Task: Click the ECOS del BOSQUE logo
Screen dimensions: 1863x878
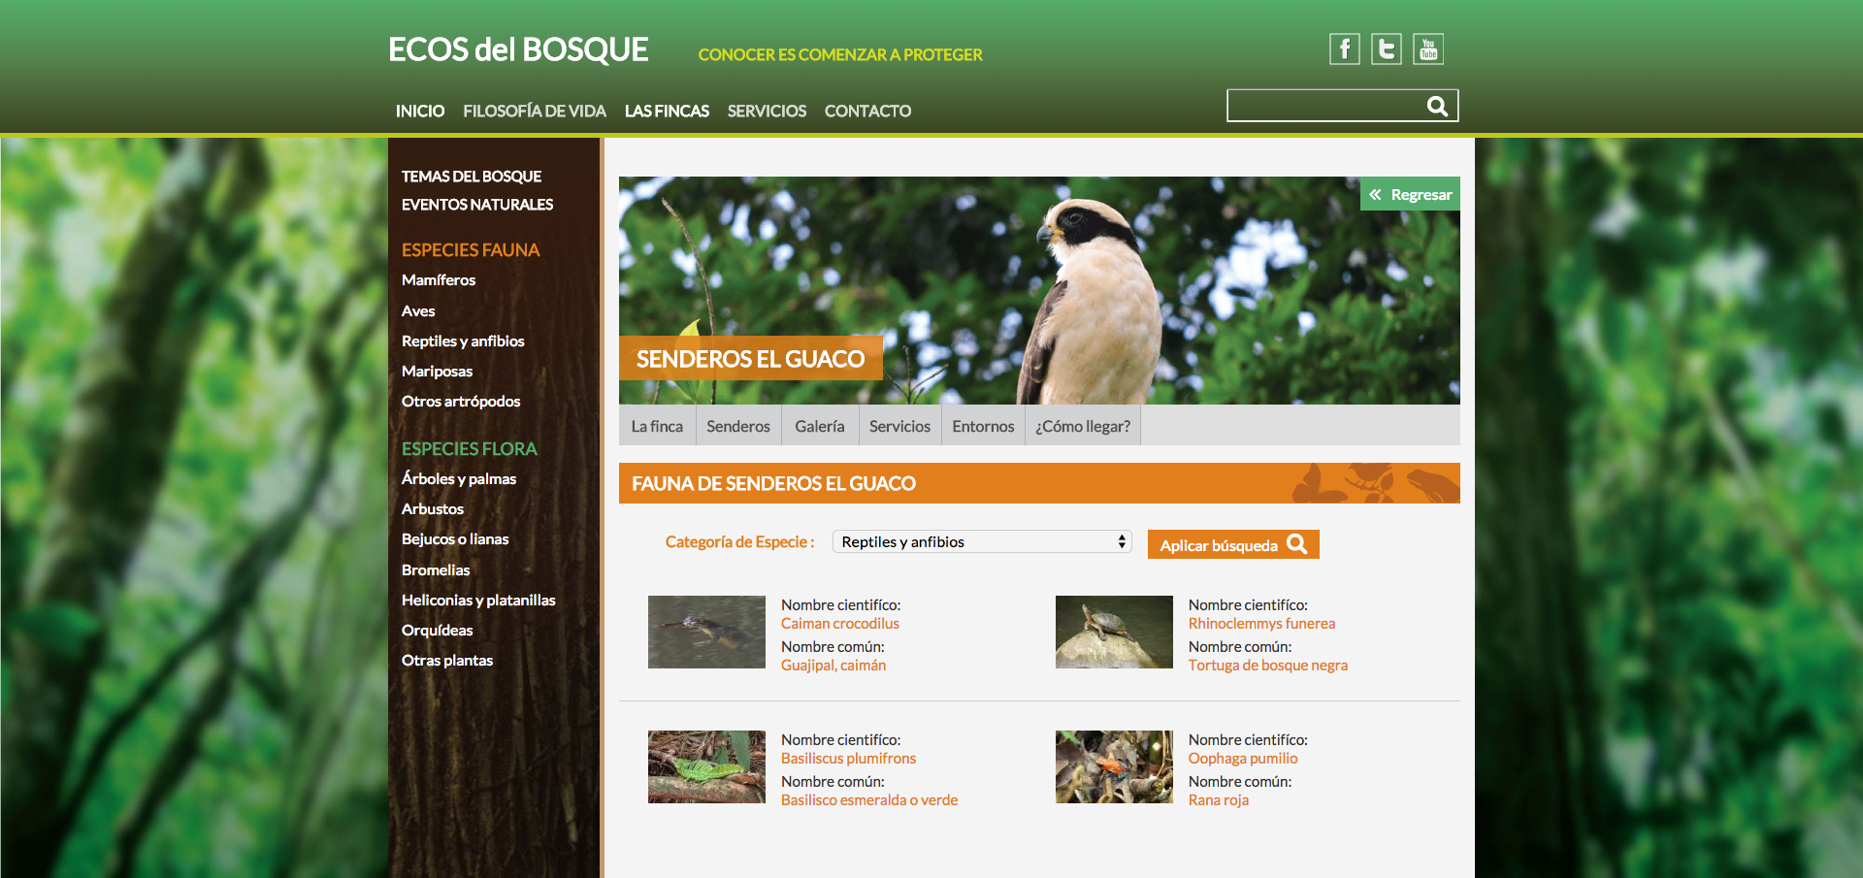Action: (518, 50)
